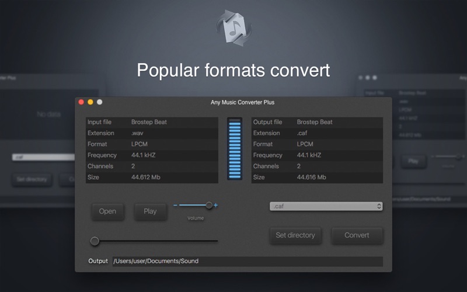Viewport: 467px width, 292px height.
Task: Click the Input file label
Action: tap(99, 122)
